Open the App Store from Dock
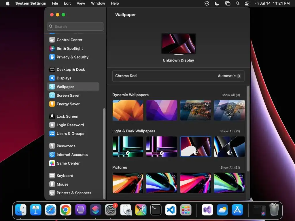This screenshot has height=221, width=295. click(x=237, y=210)
